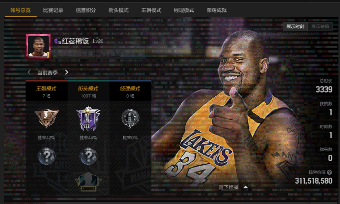Select the 展示时刻 toggle button
The image size is (340, 204).
[295, 27]
